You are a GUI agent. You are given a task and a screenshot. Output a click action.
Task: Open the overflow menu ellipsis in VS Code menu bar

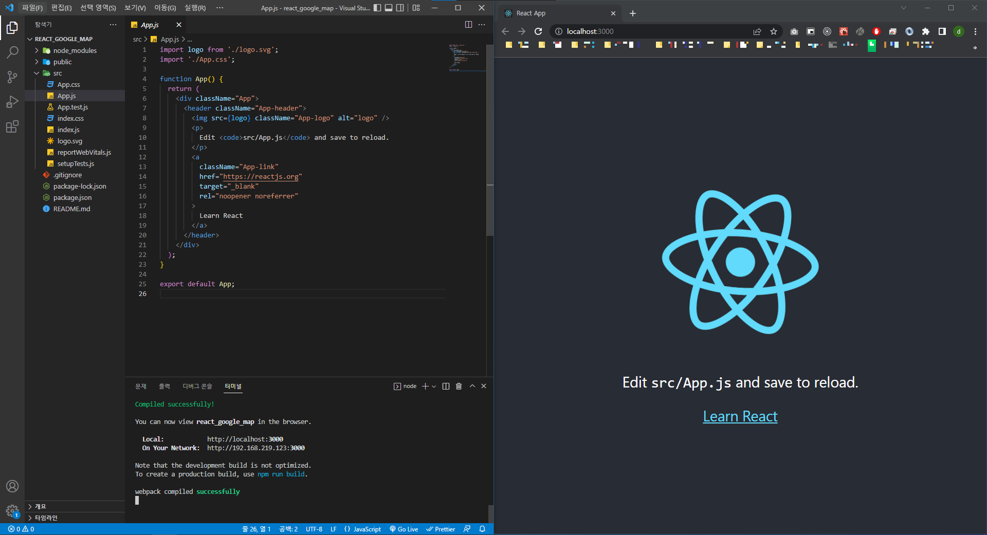click(x=220, y=8)
